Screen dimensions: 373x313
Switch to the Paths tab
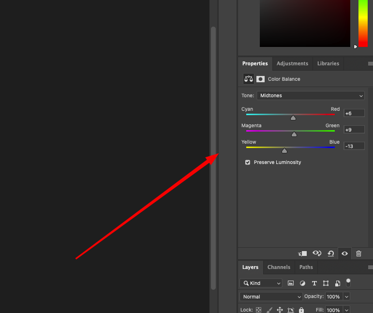click(306, 268)
